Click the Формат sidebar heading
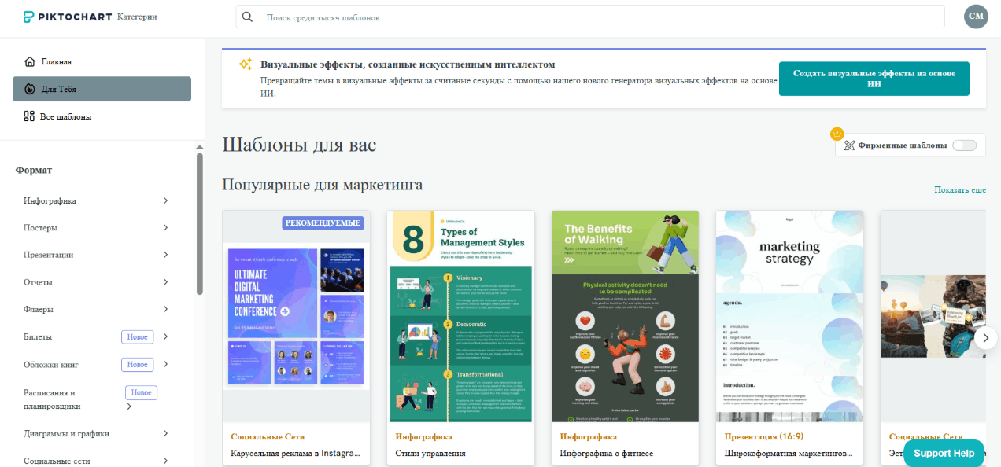Screen dimensions: 1001x467 34,170
